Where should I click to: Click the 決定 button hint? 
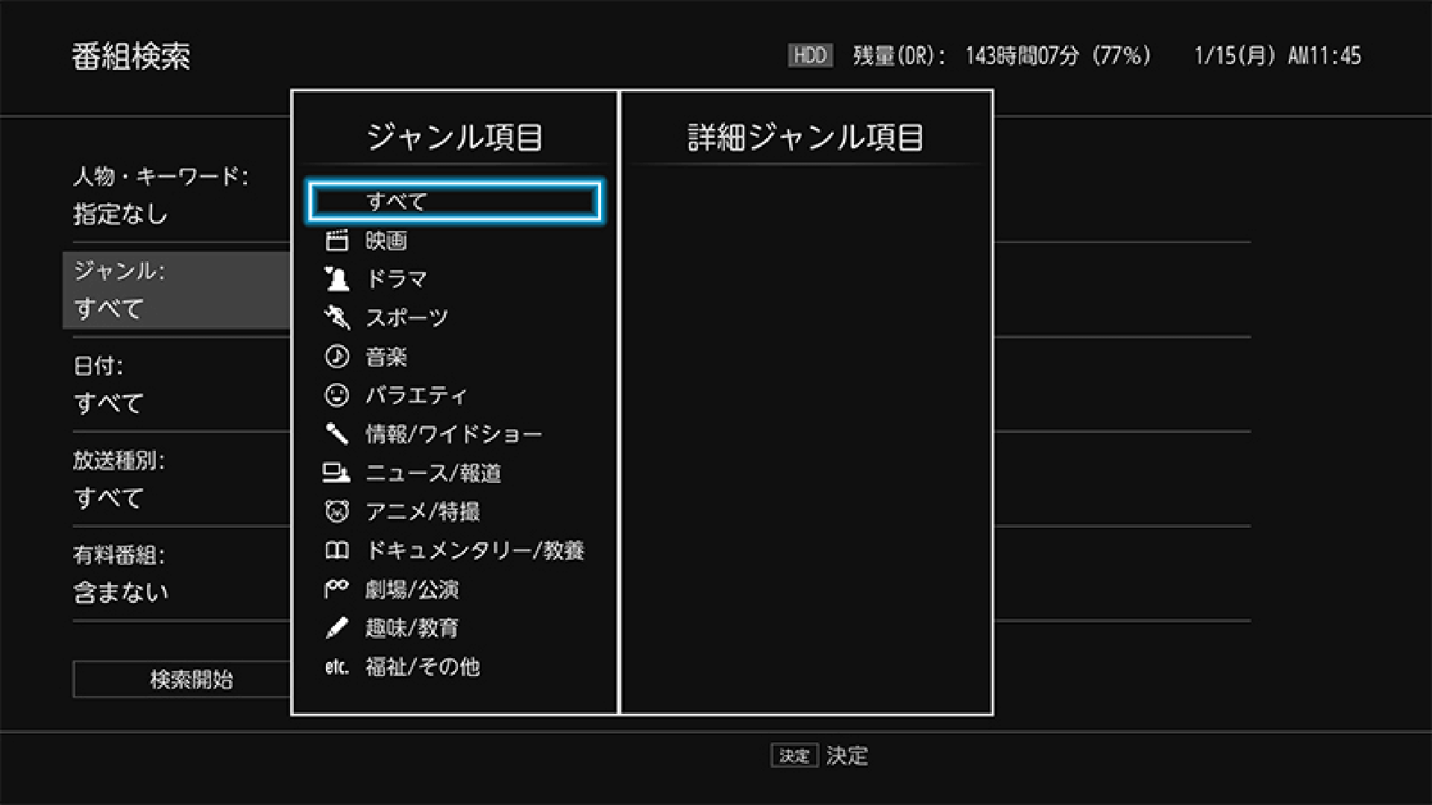(794, 756)
